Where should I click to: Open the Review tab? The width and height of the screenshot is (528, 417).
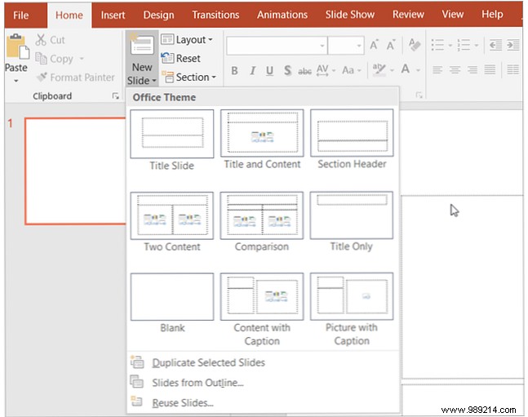[408, 15]
